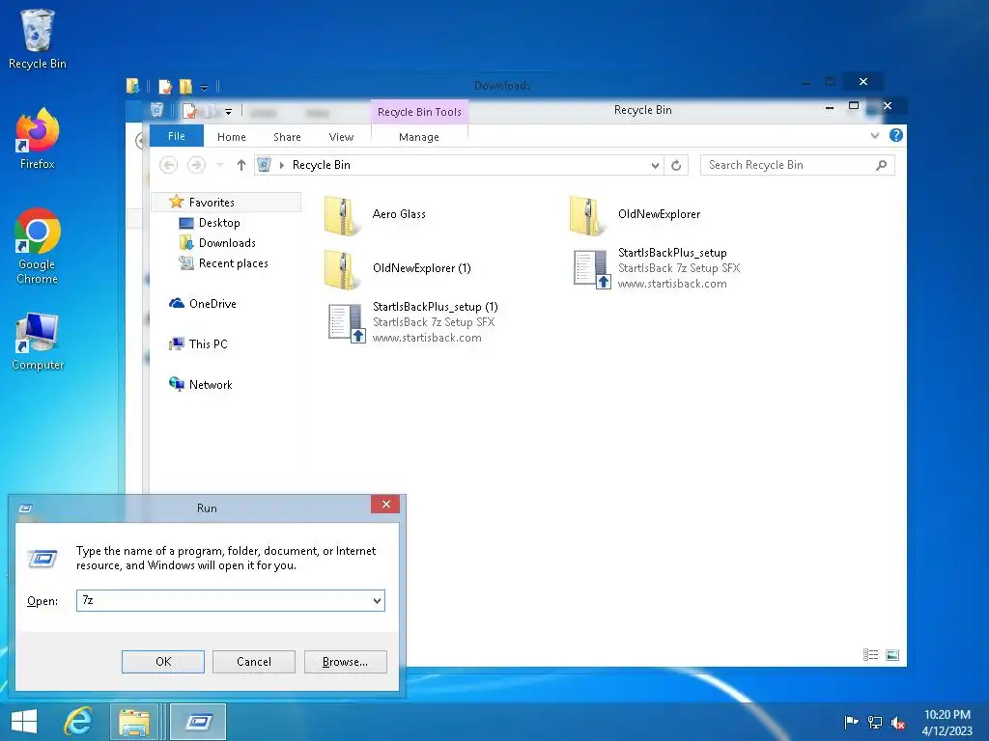Image resolution: width=989 pixels, height=741 pixels.
Task: Close the Run dialog
Action: pos(385,504)
